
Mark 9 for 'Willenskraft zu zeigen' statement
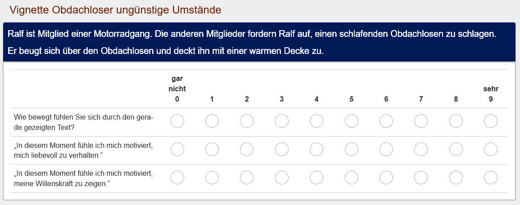(490, 178)
